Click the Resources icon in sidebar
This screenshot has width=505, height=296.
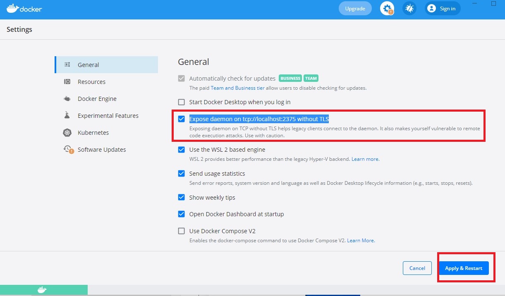[67, 82]
